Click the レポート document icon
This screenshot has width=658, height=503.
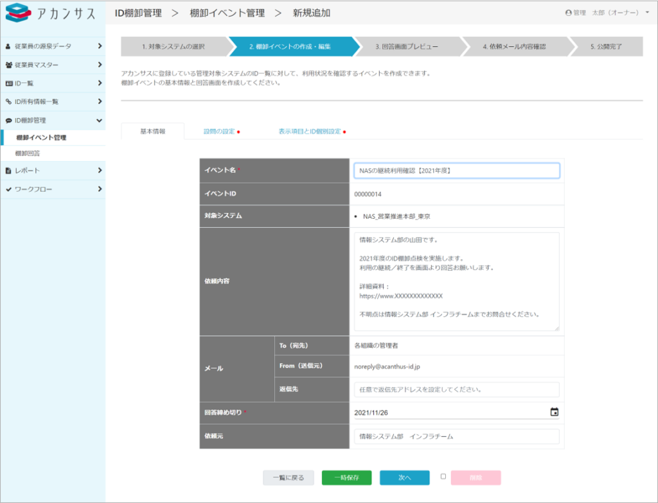pos(8,171)
